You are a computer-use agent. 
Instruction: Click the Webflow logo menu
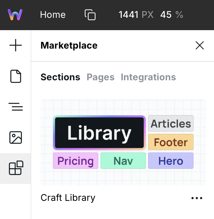pos(15,14)
